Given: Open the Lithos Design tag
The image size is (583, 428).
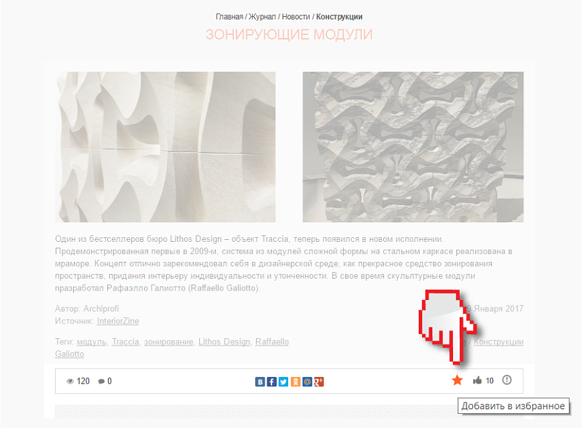Looking at the screenshot, I should [224, 342].
